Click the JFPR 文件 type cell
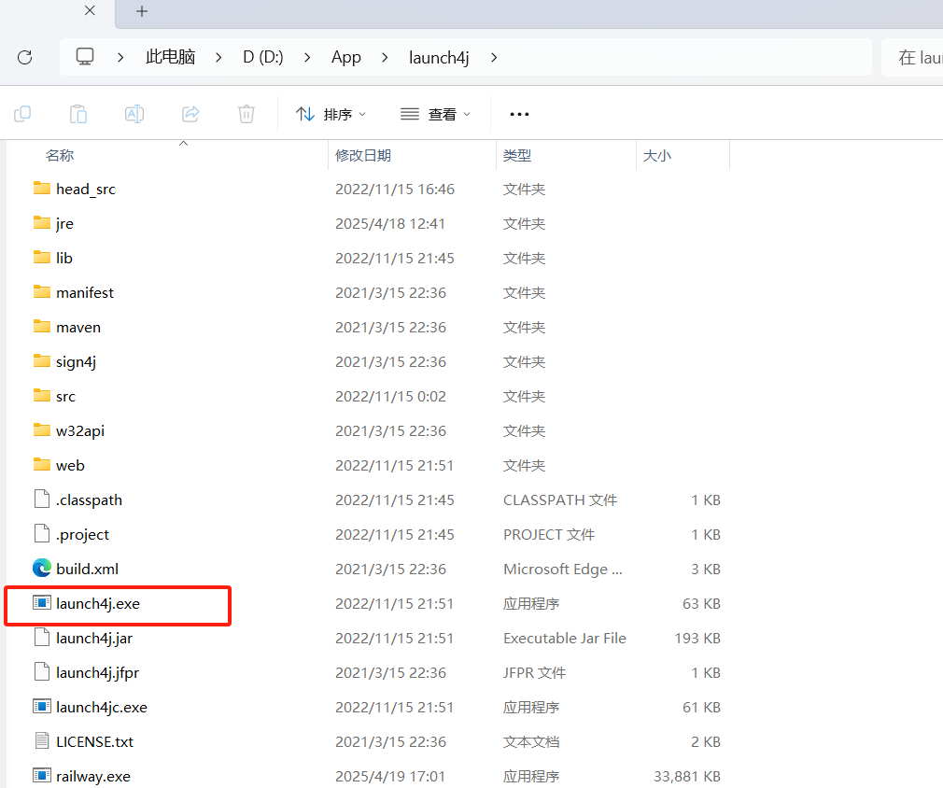The width and height of the screenshot is (943, 788). [535, 672]
